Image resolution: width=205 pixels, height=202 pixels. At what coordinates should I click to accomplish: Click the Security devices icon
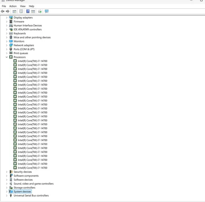click(x=11, y=172)
